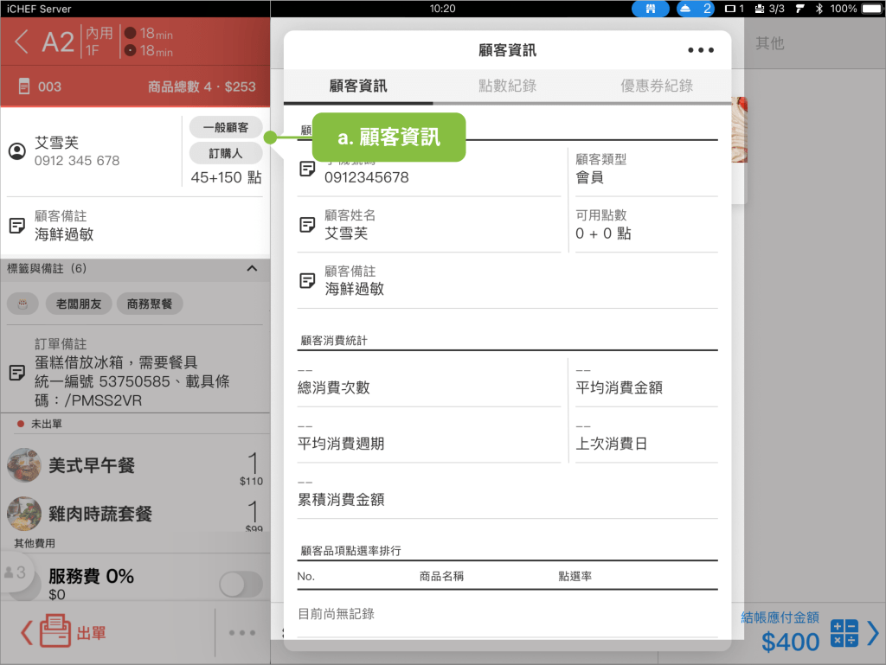Toggle the 服務費 0% switch

(240, 585)
